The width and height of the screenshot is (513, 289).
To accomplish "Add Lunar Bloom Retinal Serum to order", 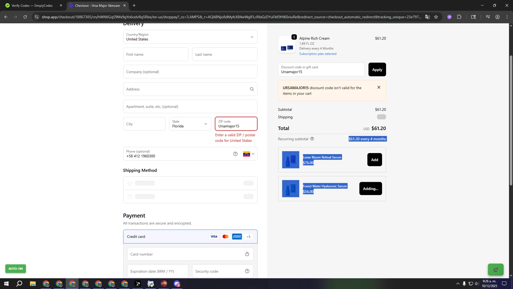I will (374, 160).
